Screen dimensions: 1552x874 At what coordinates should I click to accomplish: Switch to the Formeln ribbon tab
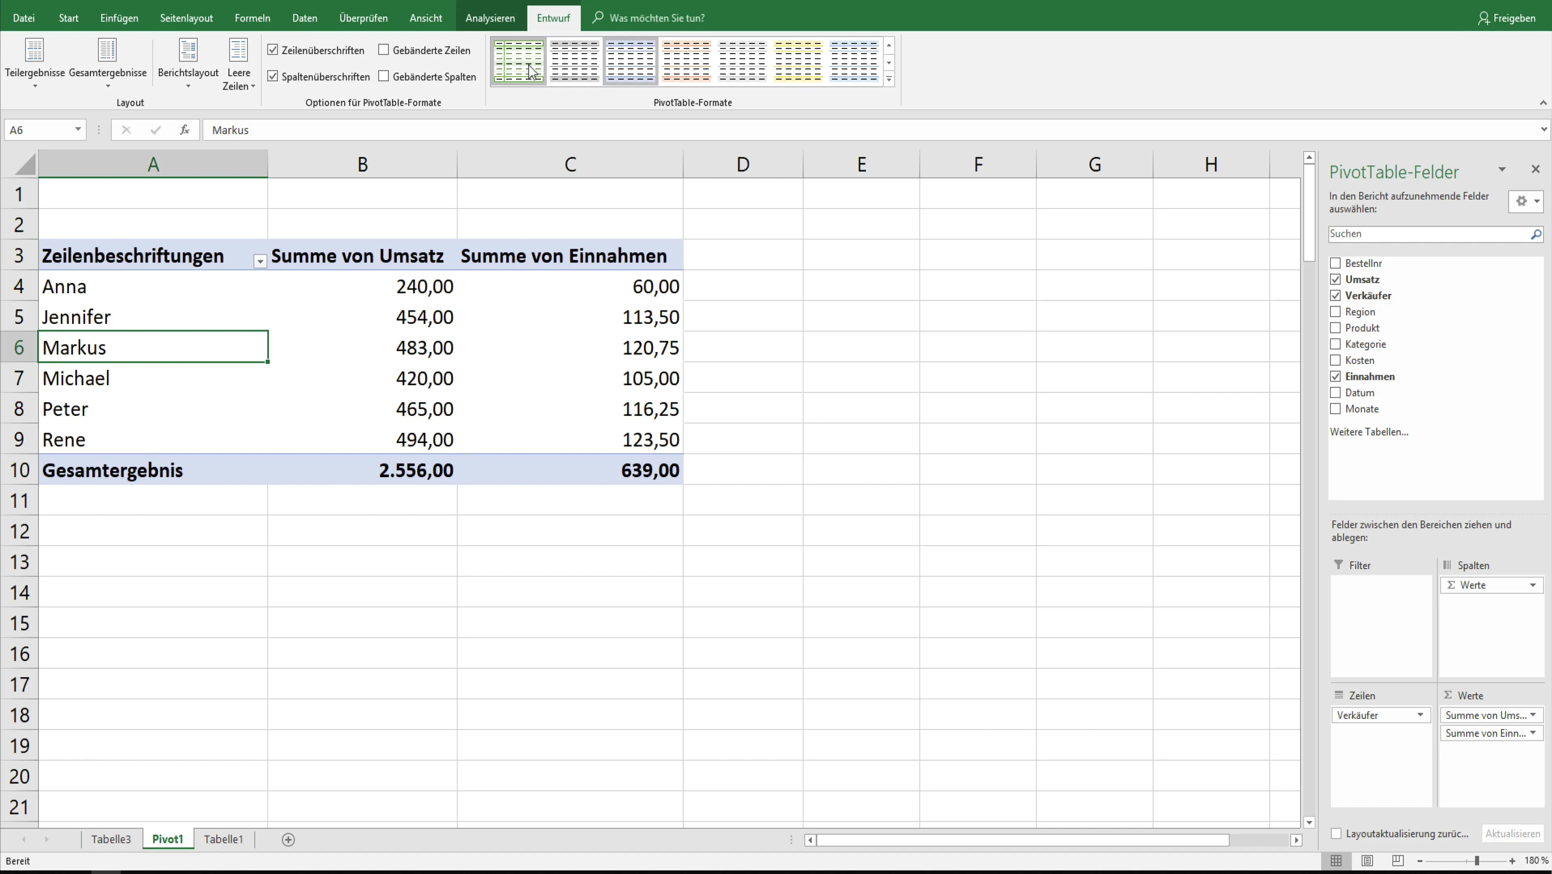(252, 18)
